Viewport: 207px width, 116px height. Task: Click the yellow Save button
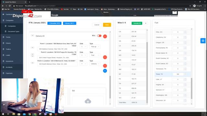(107, 25)
